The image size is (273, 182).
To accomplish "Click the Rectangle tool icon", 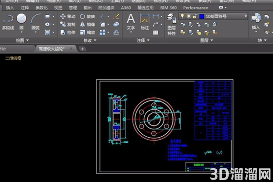I will pyautogui.click(x=47, y=16).
